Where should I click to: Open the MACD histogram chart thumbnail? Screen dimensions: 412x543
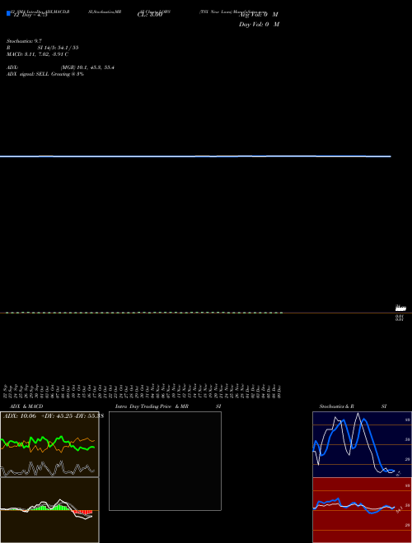pyautogui.click(x=49, y=510)
